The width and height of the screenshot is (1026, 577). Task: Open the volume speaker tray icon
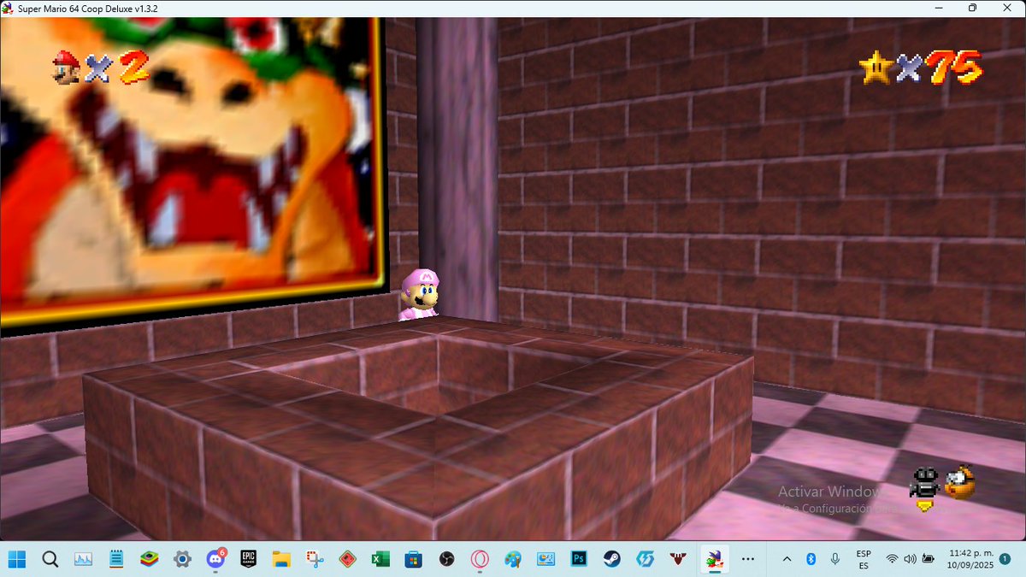[x=910, y=559]
